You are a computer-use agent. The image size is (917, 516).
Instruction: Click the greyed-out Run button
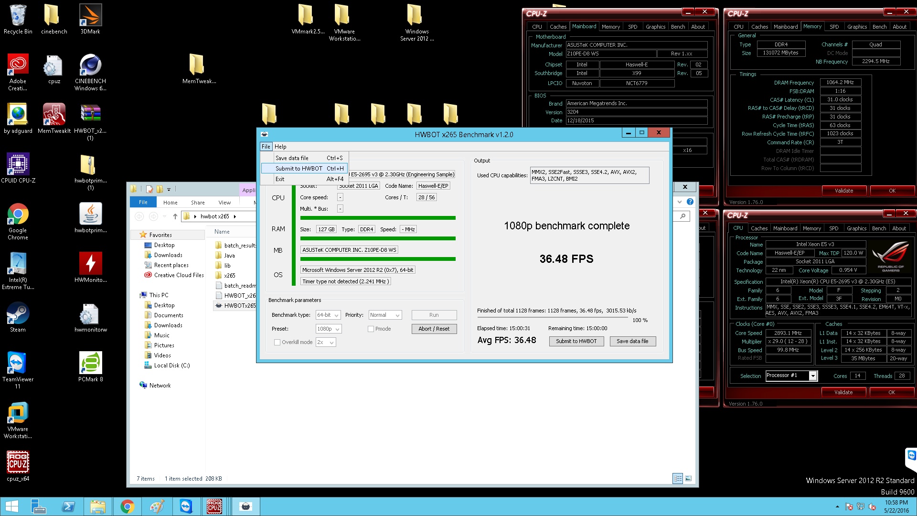434,315
